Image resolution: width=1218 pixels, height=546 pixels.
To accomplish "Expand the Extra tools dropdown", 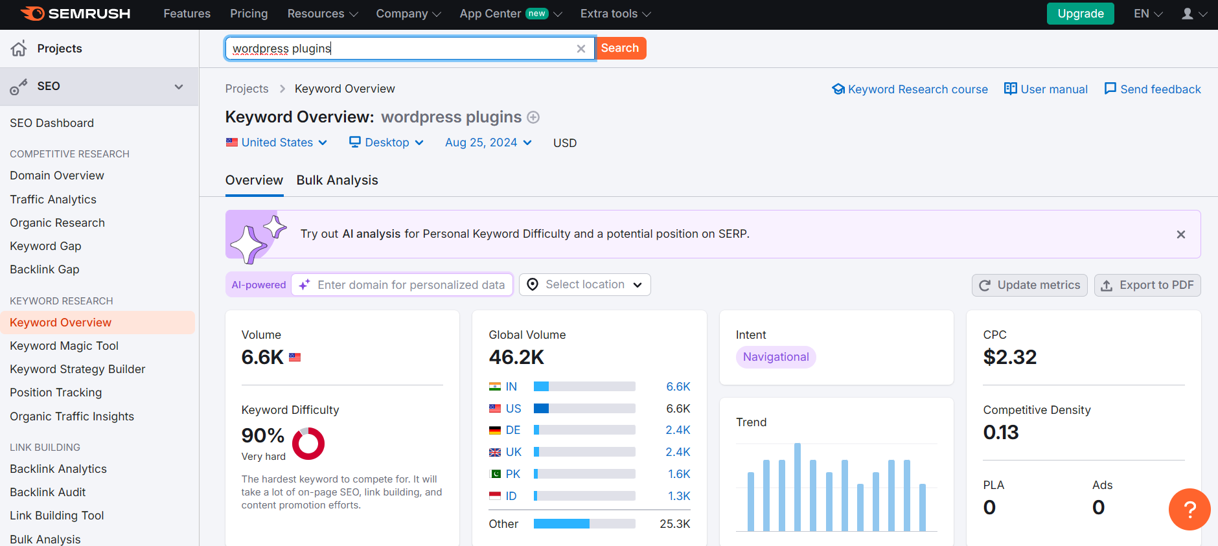I will pos(615,14).
